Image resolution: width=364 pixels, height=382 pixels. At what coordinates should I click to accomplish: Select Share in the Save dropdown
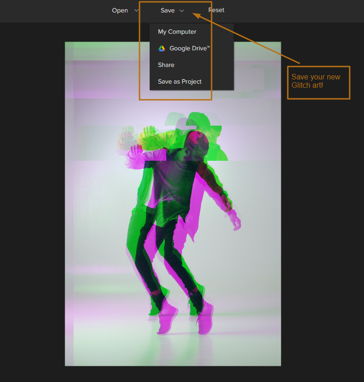(x=166, y=65)
